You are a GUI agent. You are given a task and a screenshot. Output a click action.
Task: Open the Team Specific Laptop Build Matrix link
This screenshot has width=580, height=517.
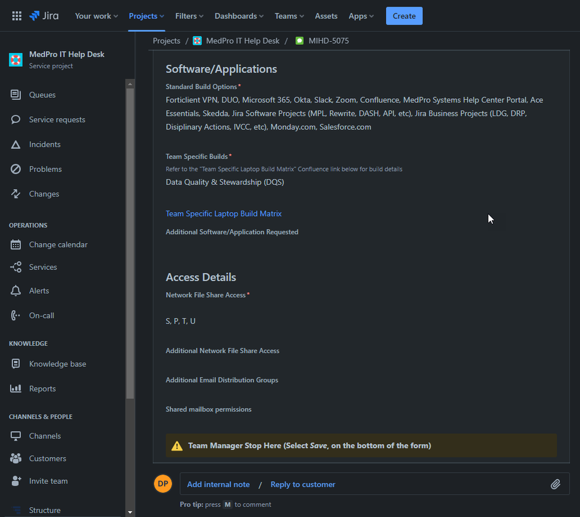pos(224,213)
